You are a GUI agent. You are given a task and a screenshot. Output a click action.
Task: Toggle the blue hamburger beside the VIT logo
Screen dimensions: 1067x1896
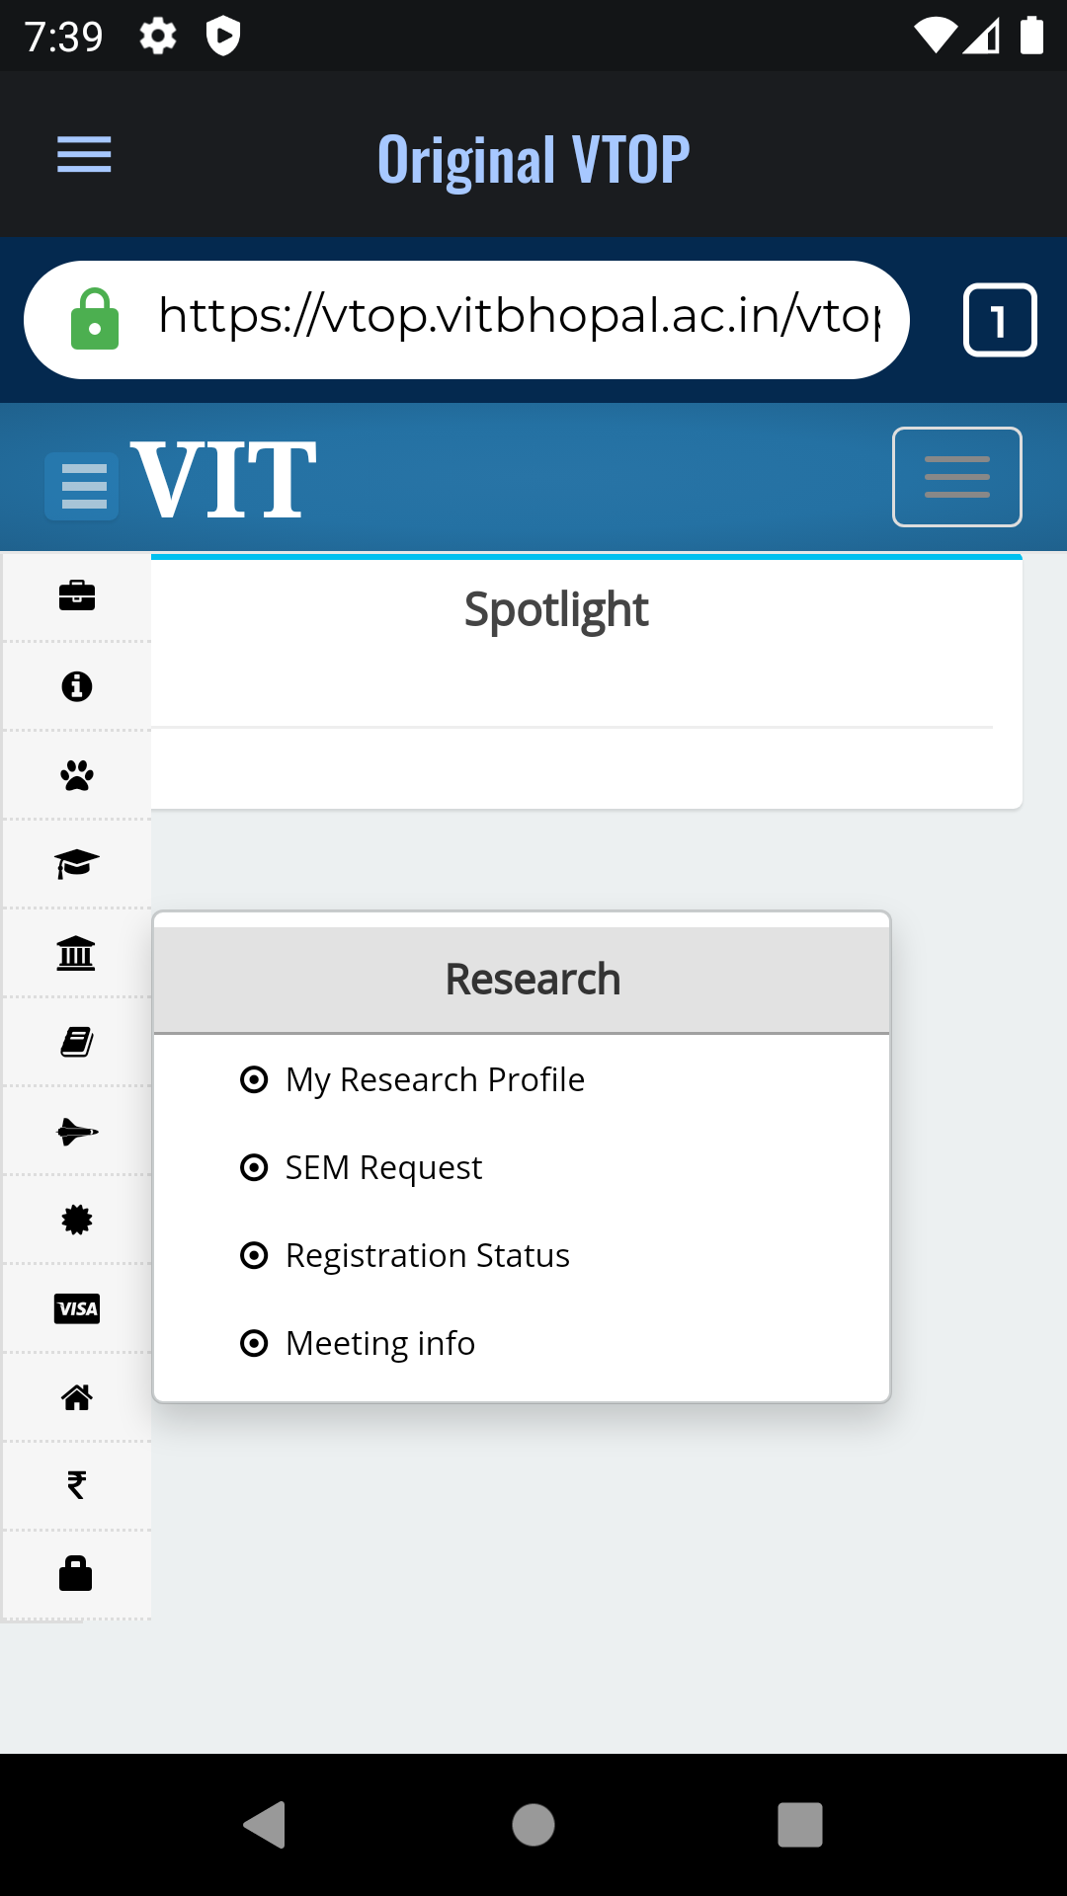tap(80, 486)
